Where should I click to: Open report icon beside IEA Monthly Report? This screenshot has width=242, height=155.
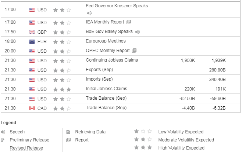(129, 22)
